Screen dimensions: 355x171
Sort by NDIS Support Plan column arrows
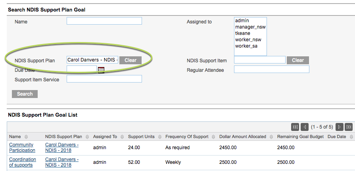[87, 137]
